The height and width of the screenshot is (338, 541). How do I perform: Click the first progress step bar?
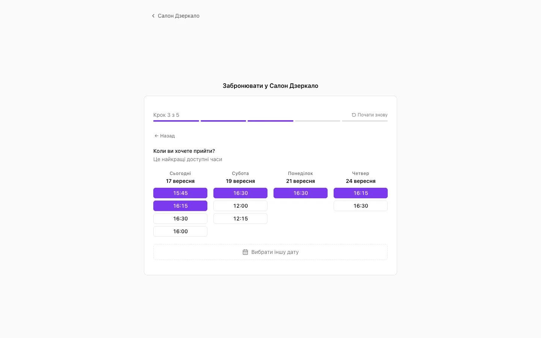coord(176,121)
